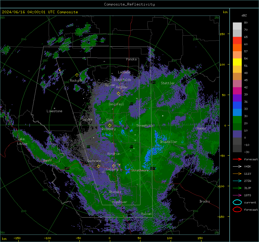Click the cyan 27ZW arrow icon

[237, 181]
